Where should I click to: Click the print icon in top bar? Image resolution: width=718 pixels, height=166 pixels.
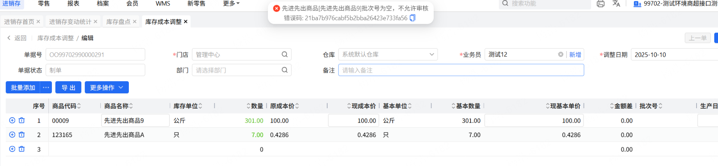tap(600, 4)
